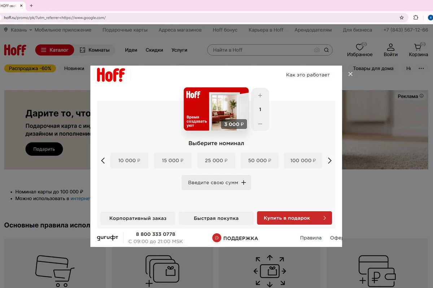Open Распродажа -60% category
433x288 pixels.
30,68
